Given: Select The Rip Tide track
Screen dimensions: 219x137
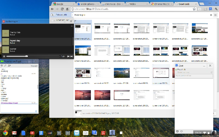Looking at the screenshot, I should [x=37, y=33].
